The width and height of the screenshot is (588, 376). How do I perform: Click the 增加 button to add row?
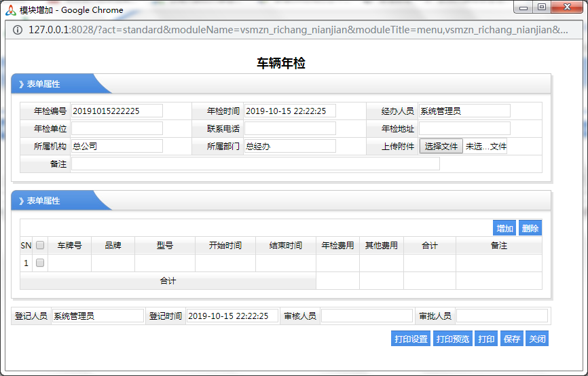pos(504,229)
